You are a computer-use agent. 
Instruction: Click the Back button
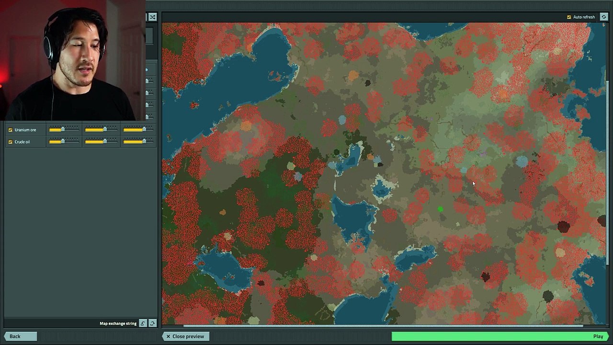pos(20,336)
